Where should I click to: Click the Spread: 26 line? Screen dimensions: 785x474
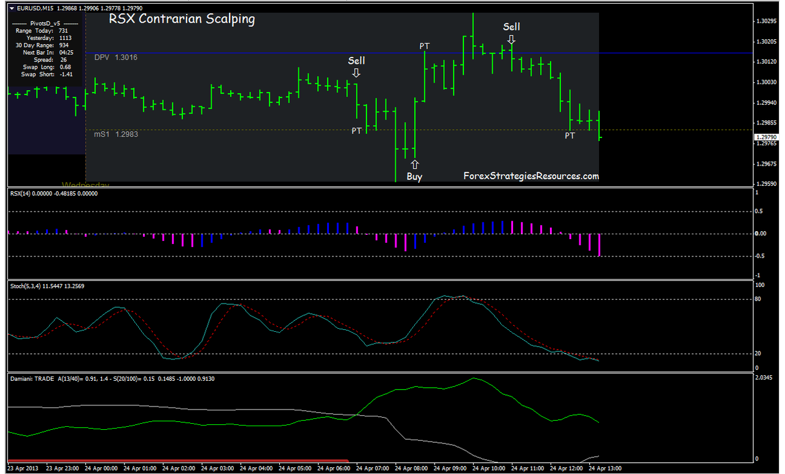(51, 59)
